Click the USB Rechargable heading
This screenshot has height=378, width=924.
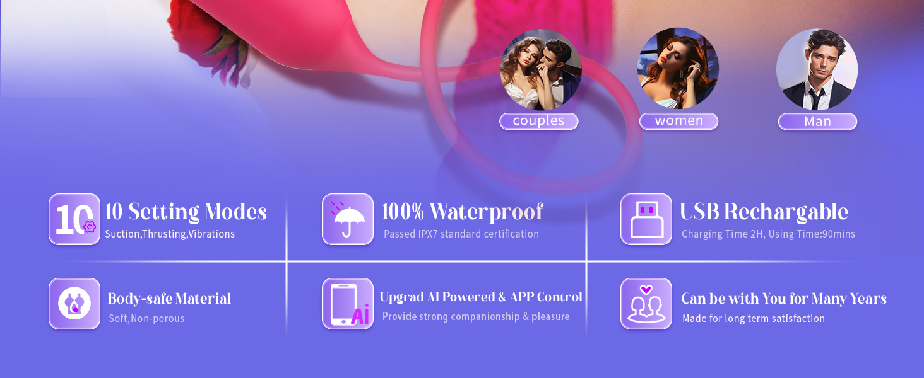(764, 212)
